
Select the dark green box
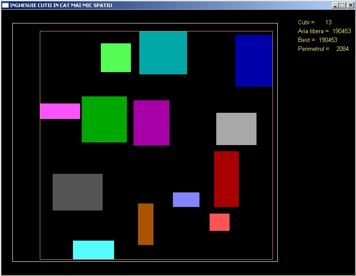(x=104, y=119)
